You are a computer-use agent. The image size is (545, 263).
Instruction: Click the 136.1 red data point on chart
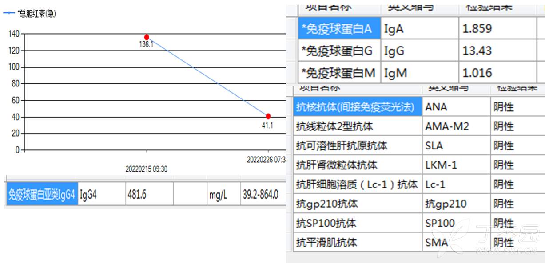point(147,37)
